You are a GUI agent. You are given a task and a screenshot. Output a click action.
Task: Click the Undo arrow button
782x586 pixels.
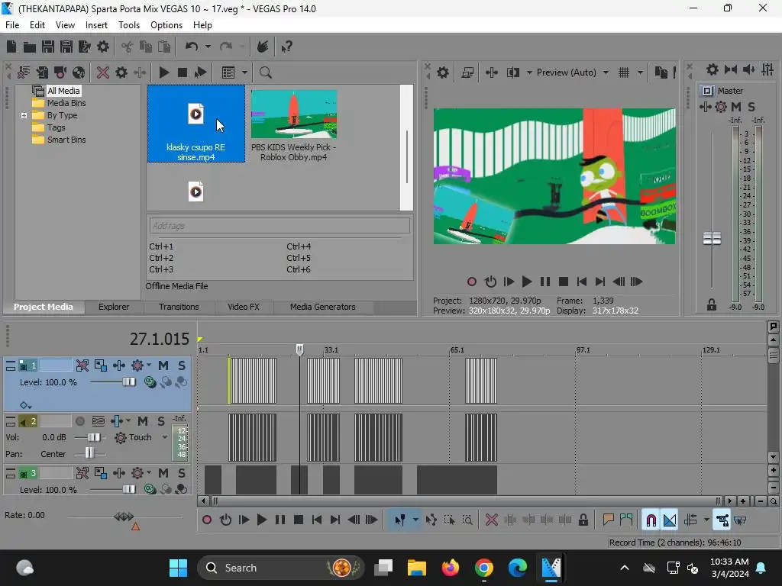(x=192, y=47)
